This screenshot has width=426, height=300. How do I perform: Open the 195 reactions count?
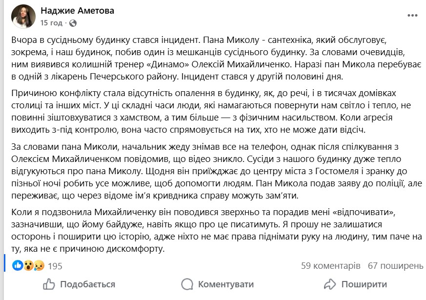tap(55, 266)
